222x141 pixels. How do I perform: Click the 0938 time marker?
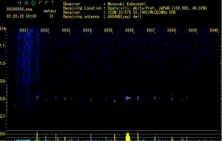coord(172,30)
